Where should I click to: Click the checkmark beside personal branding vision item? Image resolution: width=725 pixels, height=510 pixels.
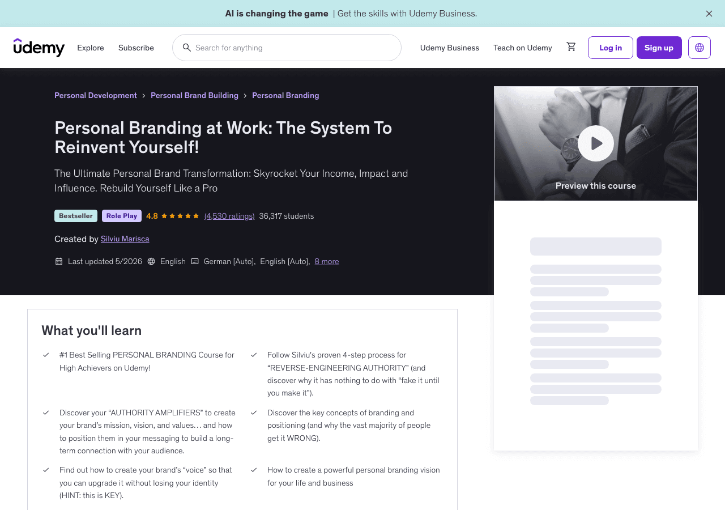254,470
